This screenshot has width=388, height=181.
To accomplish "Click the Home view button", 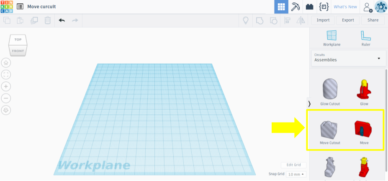I will 6,63.
